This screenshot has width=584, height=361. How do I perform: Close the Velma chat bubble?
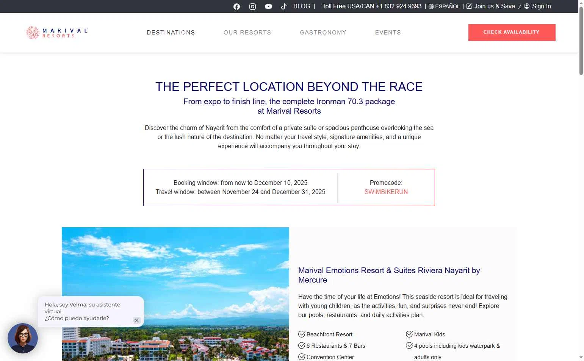[x=137, y=320]
